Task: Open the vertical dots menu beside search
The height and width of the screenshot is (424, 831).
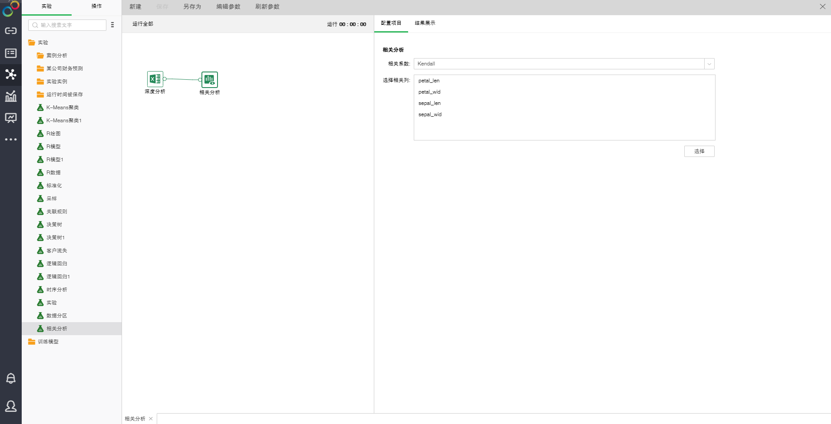Action: pyautogui.click(x=112, y=25)
